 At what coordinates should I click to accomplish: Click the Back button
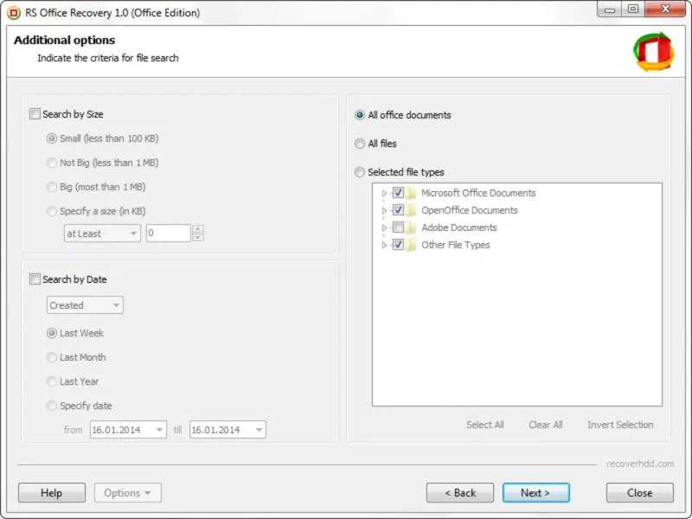[460, 492]
